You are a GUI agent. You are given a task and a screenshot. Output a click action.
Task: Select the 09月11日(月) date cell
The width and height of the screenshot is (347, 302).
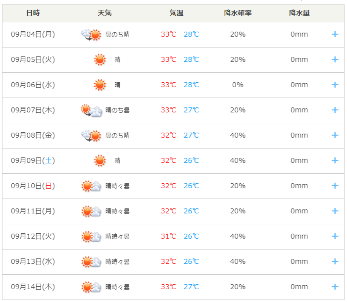coord(33,211)
